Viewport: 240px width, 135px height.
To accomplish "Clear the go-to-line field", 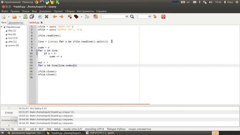I will (150, 16).
